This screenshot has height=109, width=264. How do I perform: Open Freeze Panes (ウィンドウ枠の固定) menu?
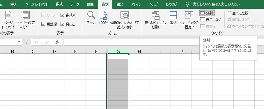point(189,20)
